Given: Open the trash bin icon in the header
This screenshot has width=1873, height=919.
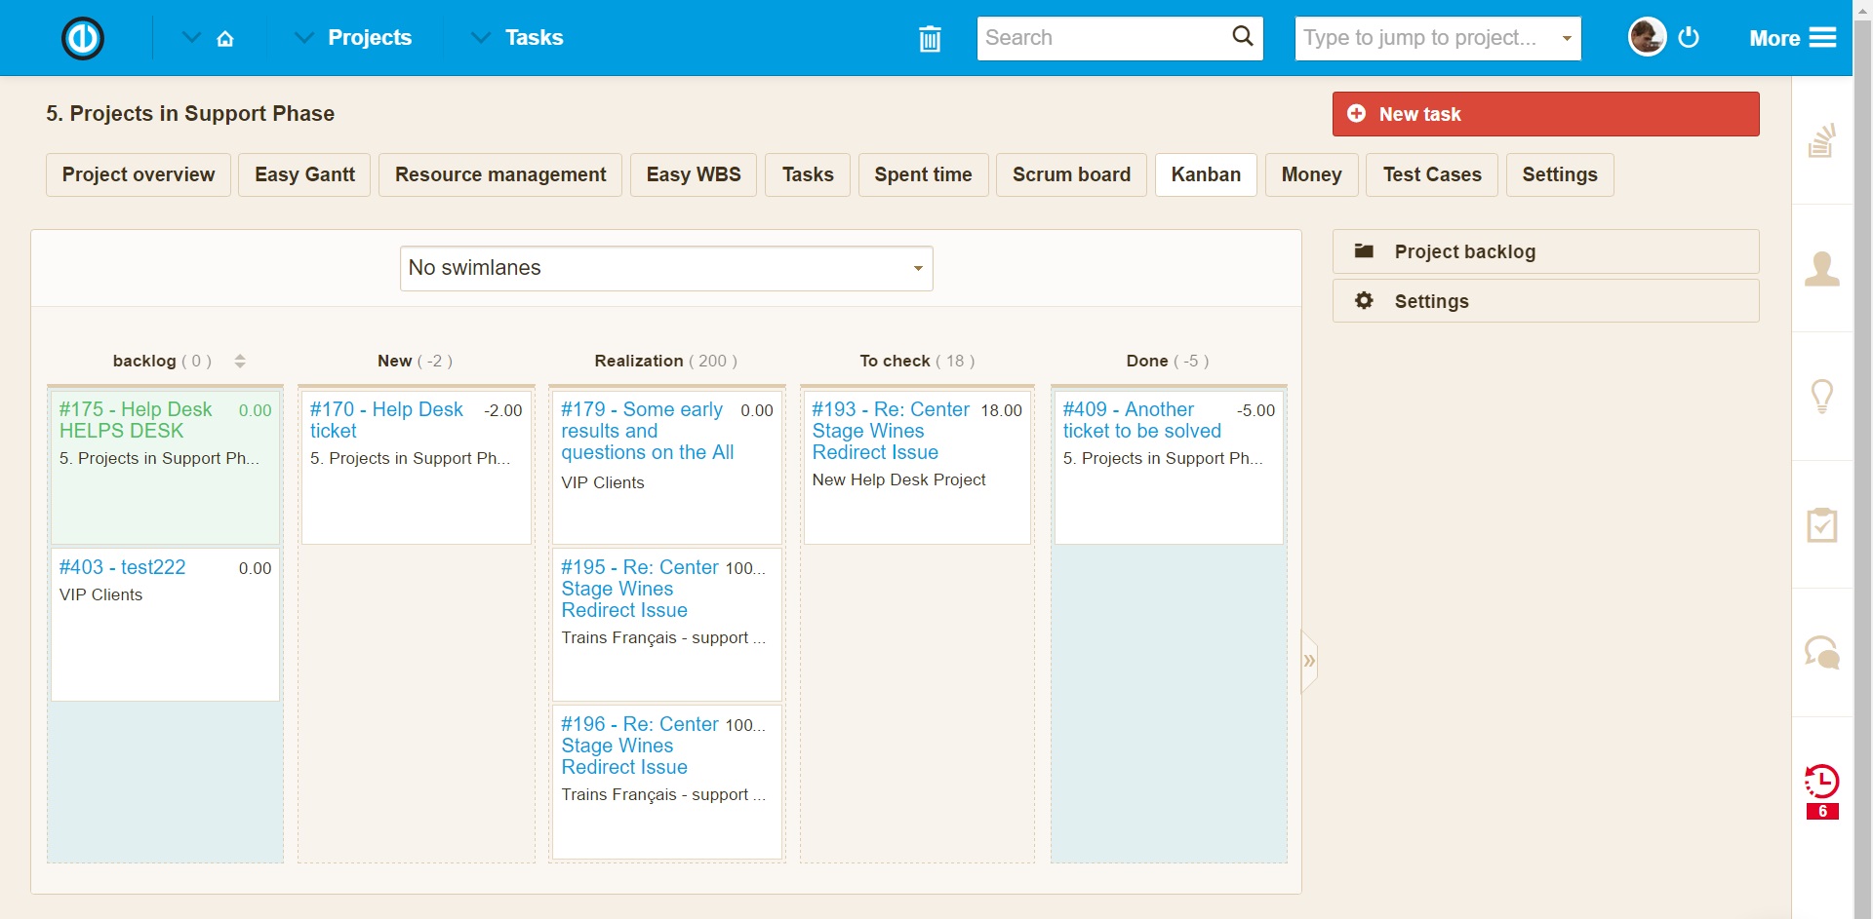Looking at the screenshot, I should (x=929, y=38).
